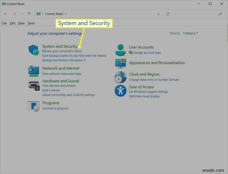
Task: Click the Control Panel icon in address bar
Action: [x=38, y=14]
